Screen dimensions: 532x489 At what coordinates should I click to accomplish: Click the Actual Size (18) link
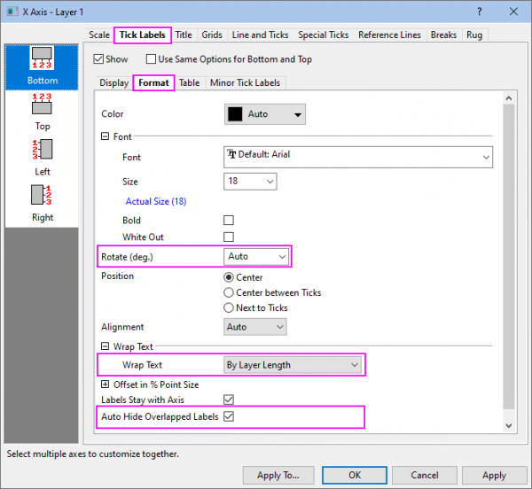(156, 201)
